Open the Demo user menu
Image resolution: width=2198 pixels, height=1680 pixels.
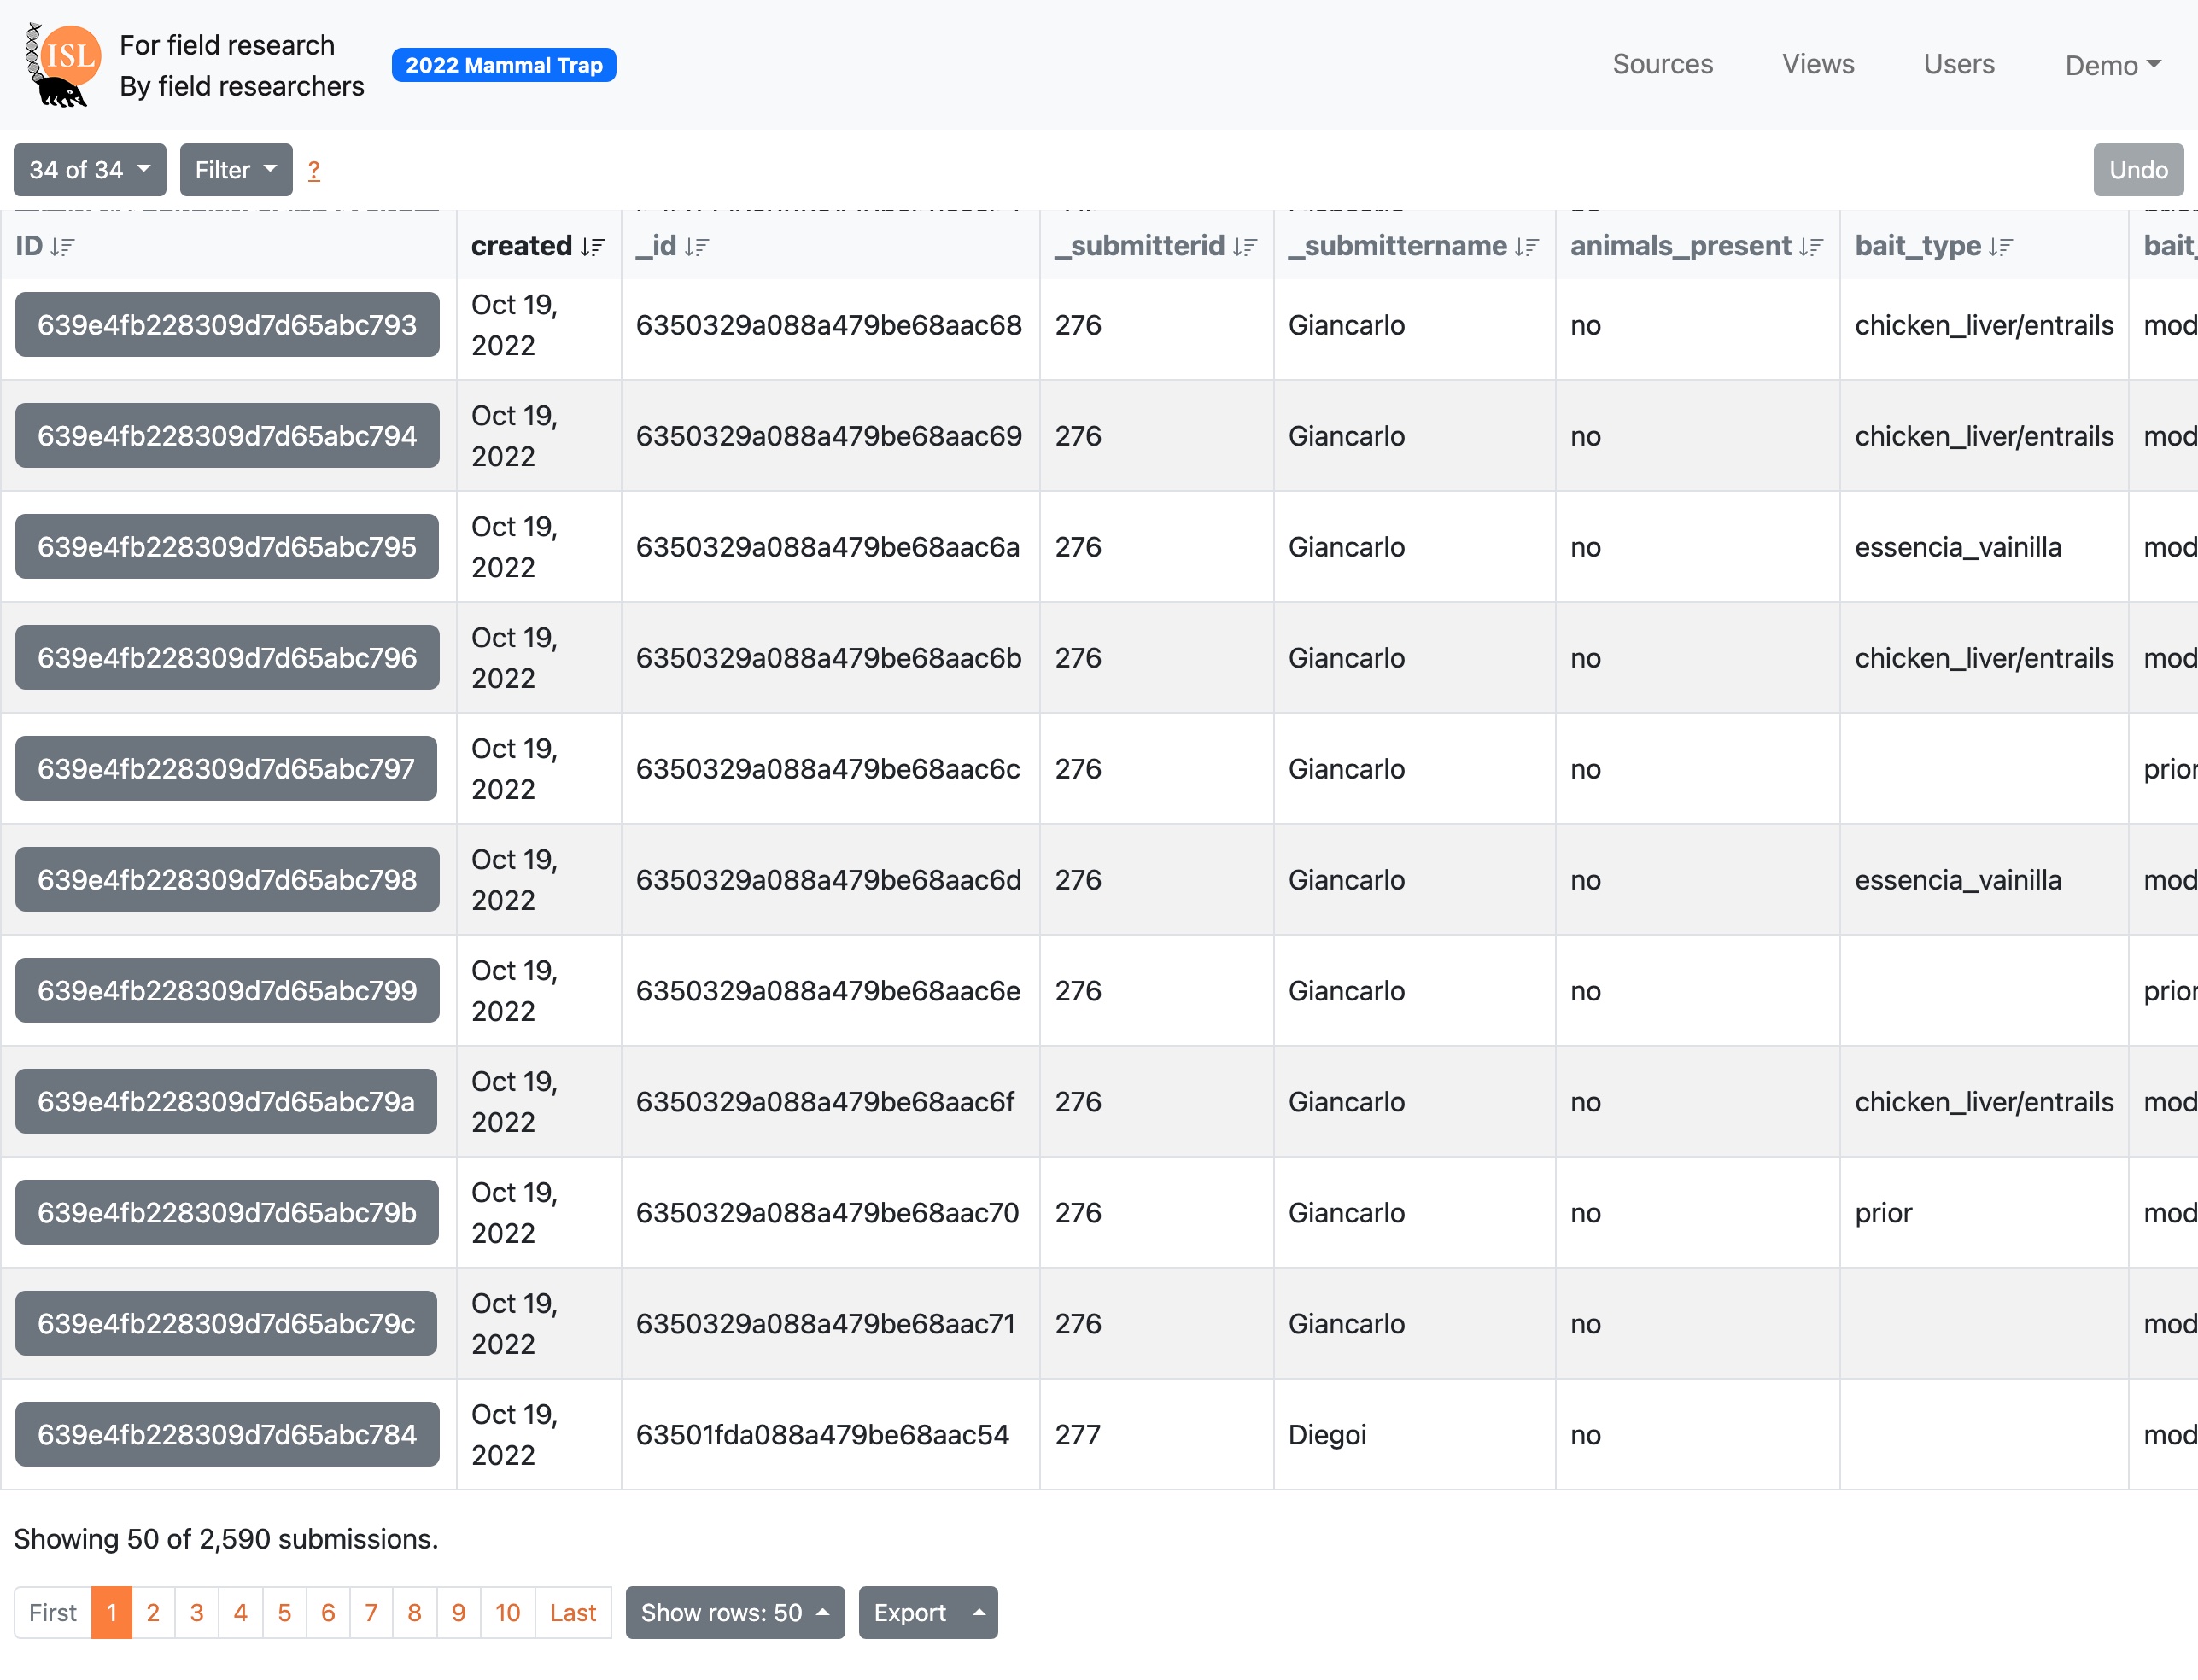tap(2112, 65)
